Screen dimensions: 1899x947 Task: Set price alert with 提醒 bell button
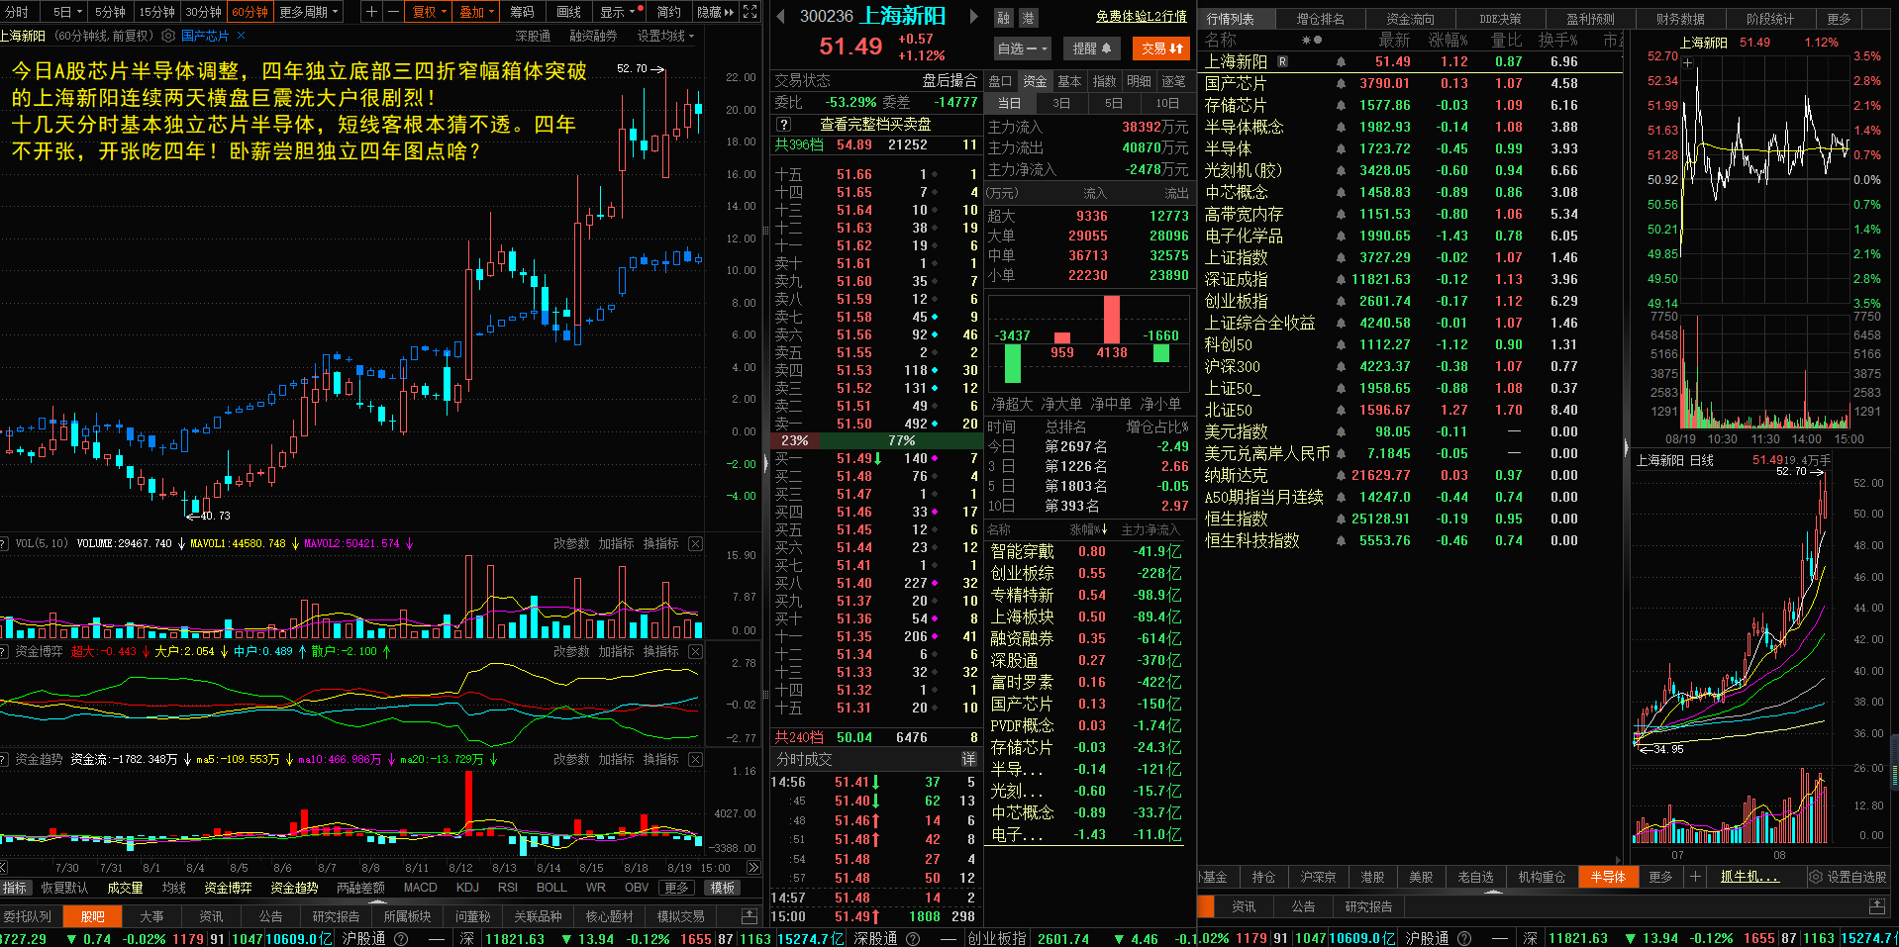[1091, 47]
